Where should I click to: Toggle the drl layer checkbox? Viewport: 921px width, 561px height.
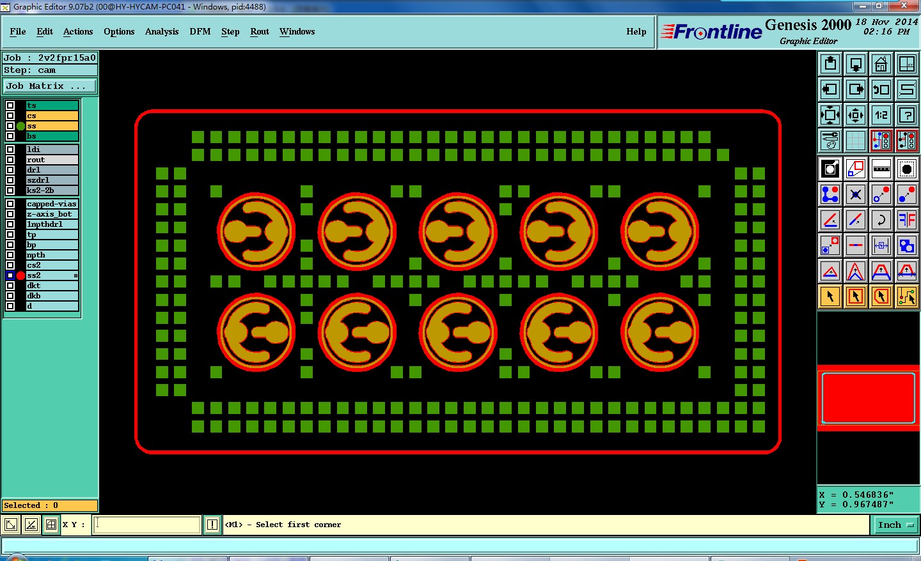click(10, 170)
